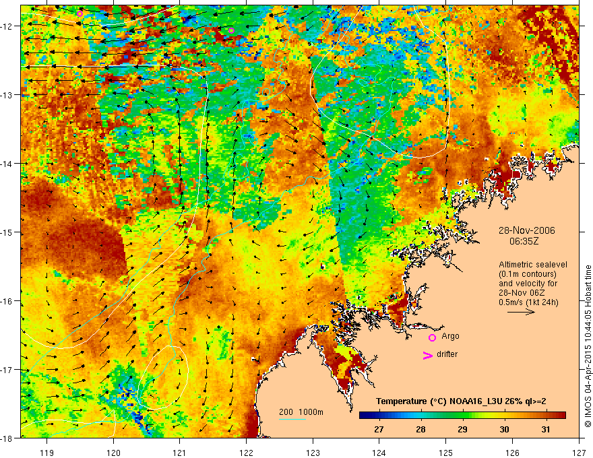Click the '0.5m/s (1kt 24h)' scale text
This screenshot has height=458, width=593.
point(529,302)
